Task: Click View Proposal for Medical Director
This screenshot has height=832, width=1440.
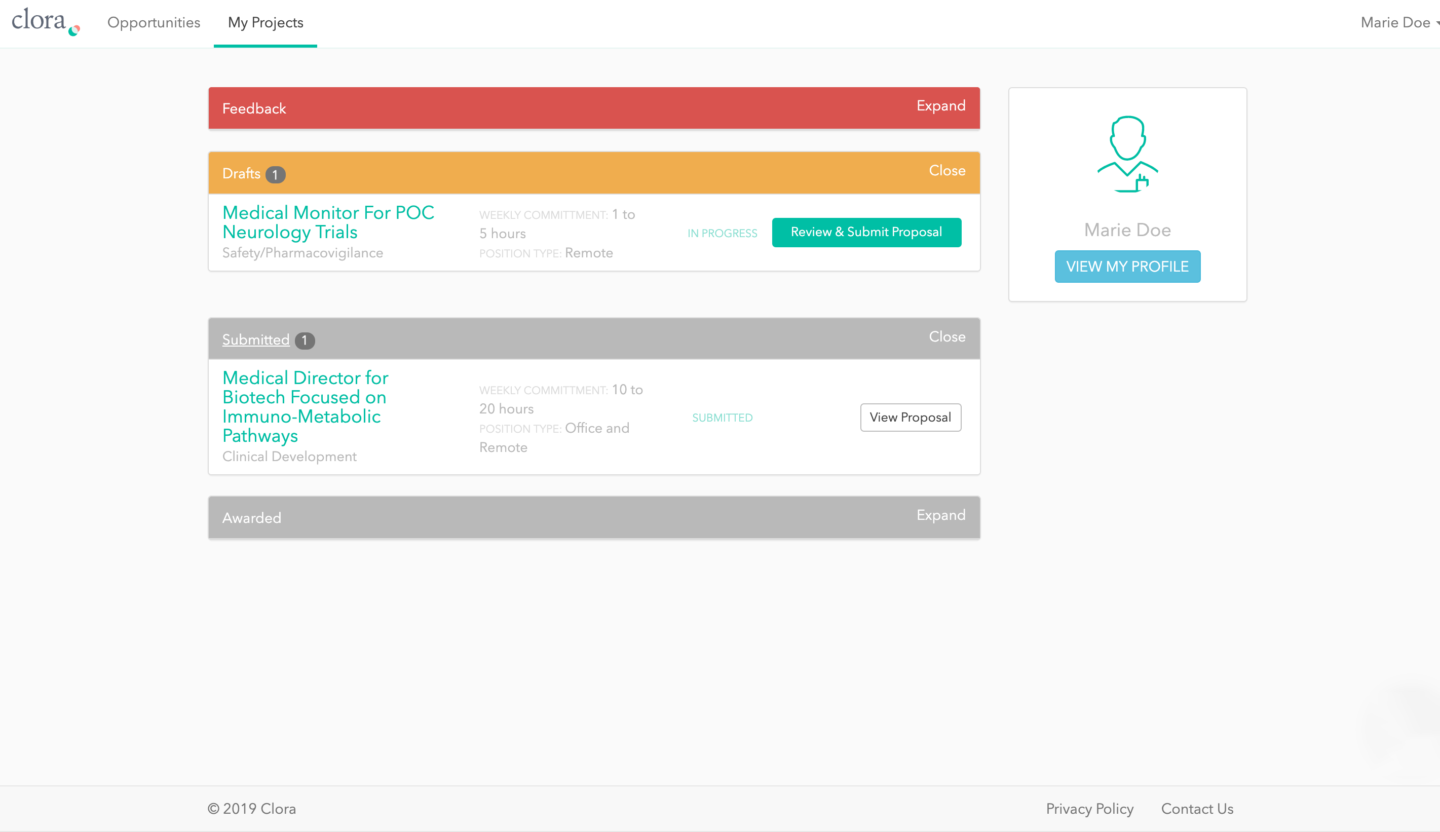Action: pos(909,417)
